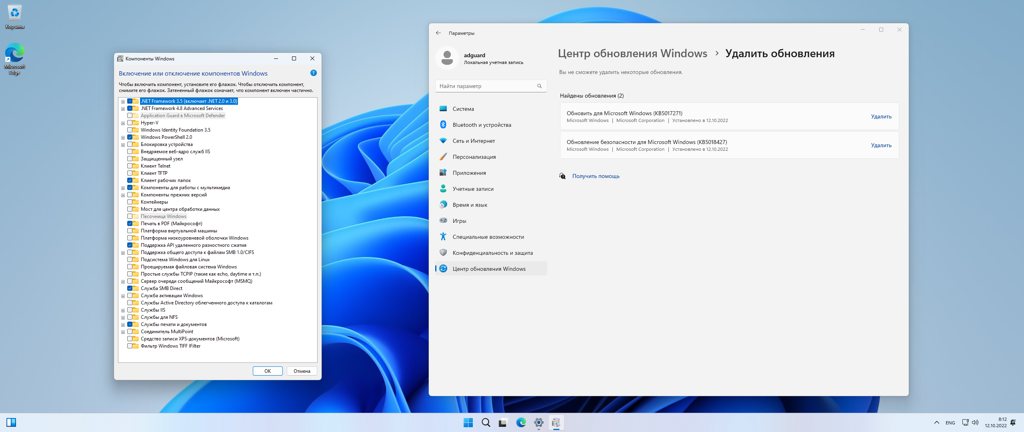Select Средство записи XPS-документов row

[x=190, y=339]
